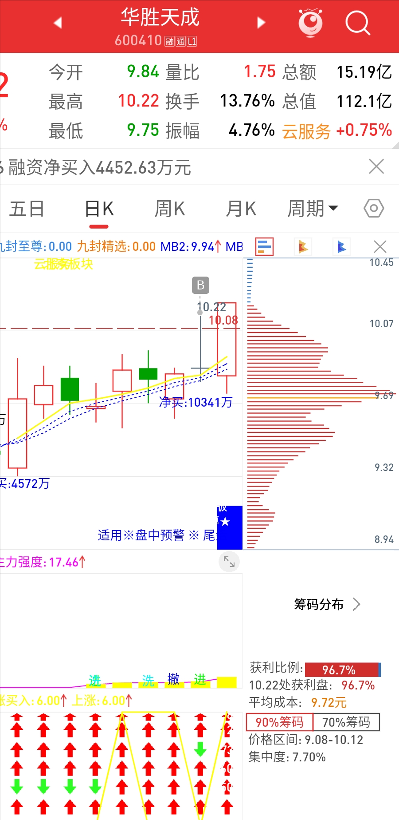Tap 10.22处获利盘 96.7% text
The image size is (399, 820).
click(x=312, y=685)
